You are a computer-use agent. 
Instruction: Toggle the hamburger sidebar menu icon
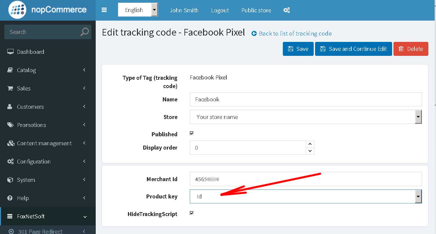(x=104, y=10)
